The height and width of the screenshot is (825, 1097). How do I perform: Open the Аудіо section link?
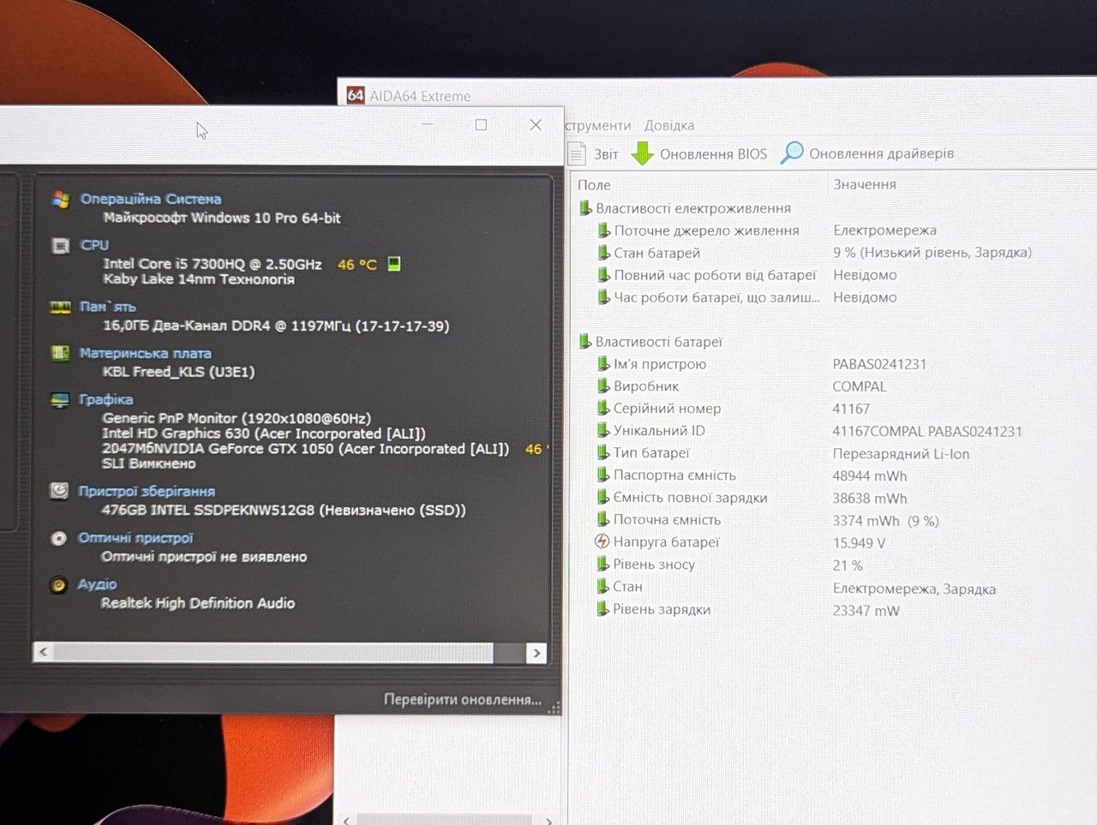point(97,584)
